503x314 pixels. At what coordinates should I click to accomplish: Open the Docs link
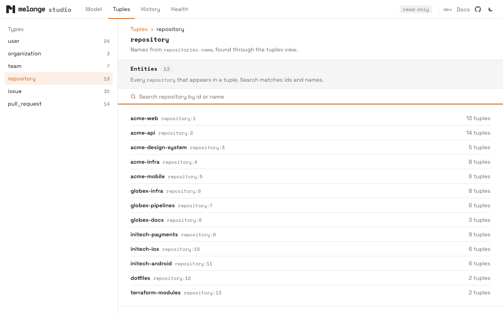463,9
